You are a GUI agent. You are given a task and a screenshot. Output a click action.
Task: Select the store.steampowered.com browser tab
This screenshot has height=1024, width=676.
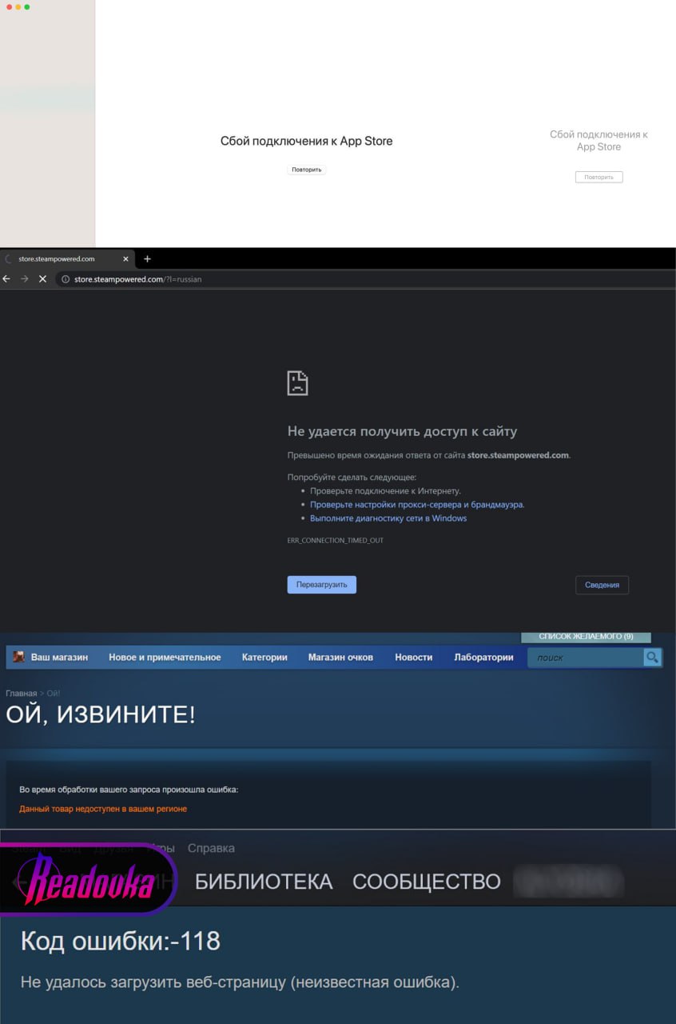[68, 258]
